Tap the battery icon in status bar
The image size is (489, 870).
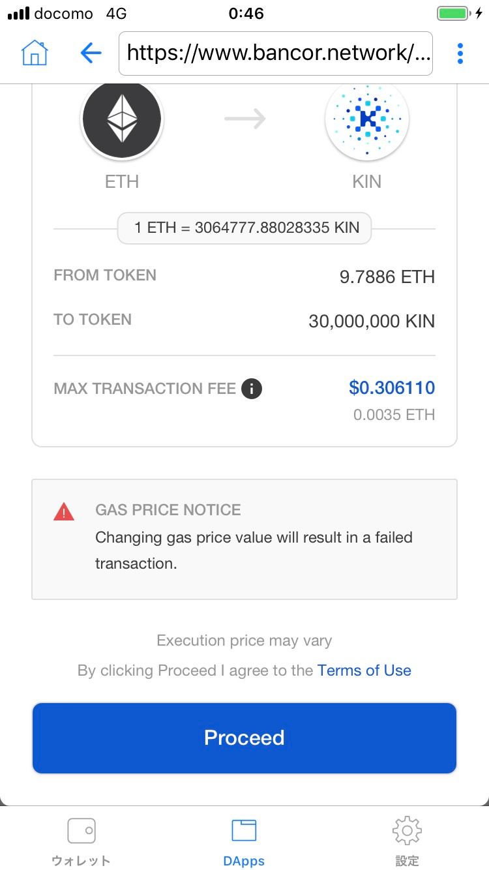(x=454, y=14)
